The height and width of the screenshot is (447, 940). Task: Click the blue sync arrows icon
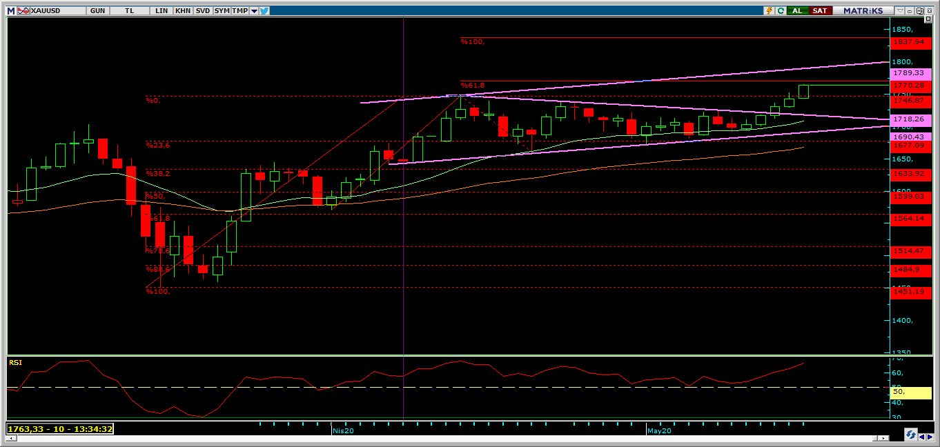point(911,435)
